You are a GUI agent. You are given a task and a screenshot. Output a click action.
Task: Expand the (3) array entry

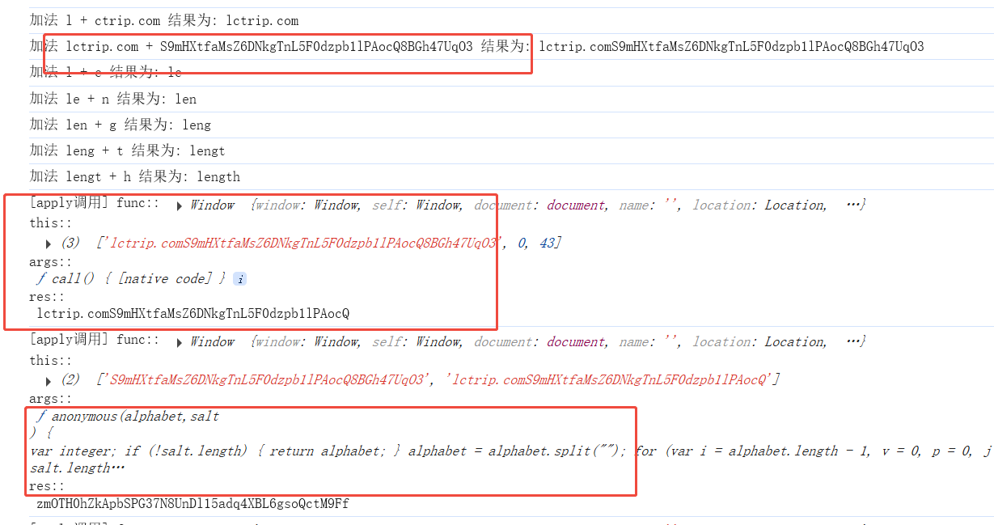[x=50, y=243]
